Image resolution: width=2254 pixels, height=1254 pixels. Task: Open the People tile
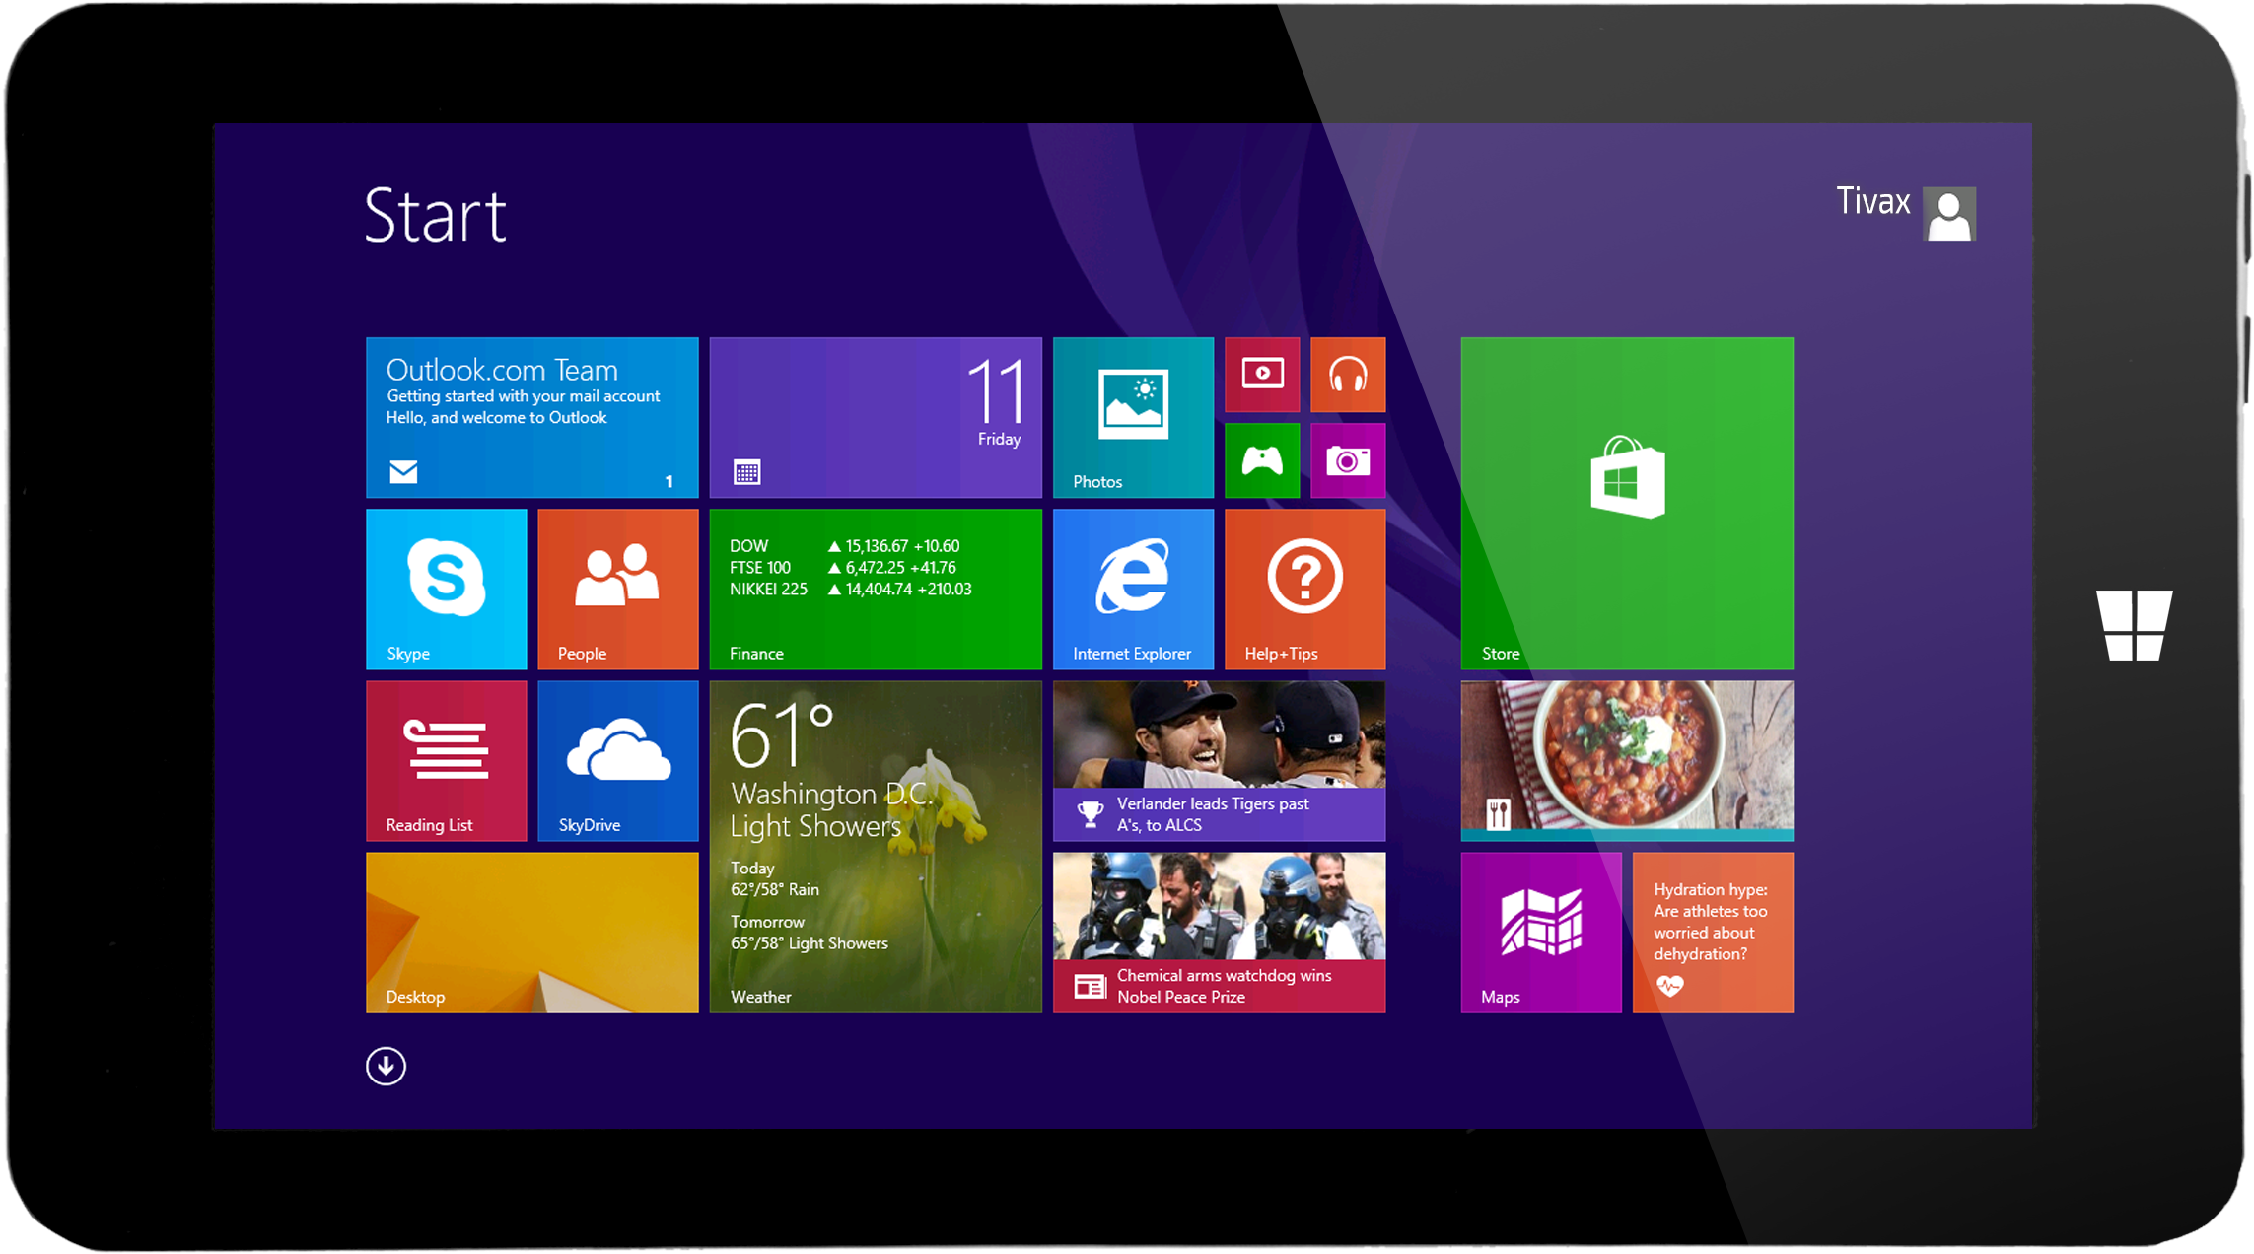618,590
